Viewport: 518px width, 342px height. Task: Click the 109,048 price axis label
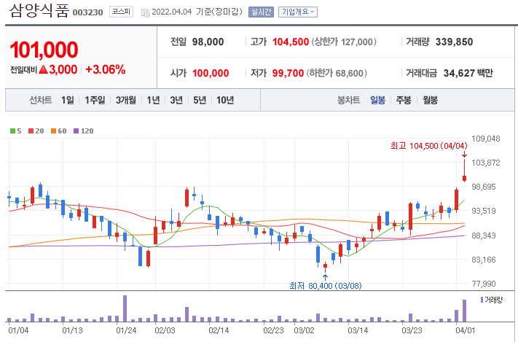pos(486,139)
